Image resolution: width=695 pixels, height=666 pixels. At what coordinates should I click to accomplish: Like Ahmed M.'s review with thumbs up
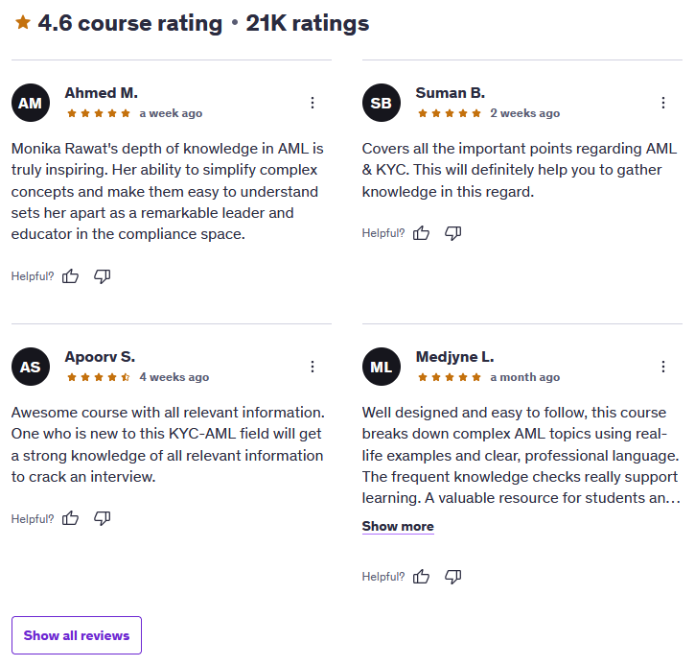tap(70, 276)
